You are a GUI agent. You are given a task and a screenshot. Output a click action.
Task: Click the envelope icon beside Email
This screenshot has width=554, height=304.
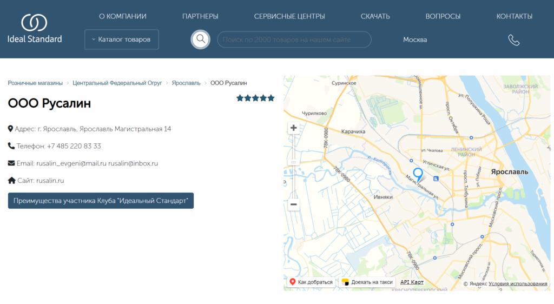pyautogui.click(x=11, y=163)
